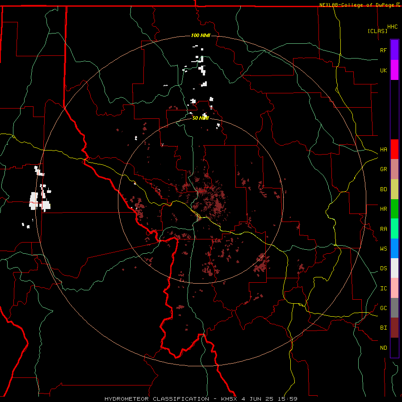
Task: Click the Hydrometeor Classification KMSX caption
Action: [201, 399]
